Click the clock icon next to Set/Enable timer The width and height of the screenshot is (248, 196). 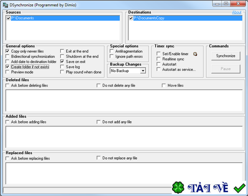[195, 54]
